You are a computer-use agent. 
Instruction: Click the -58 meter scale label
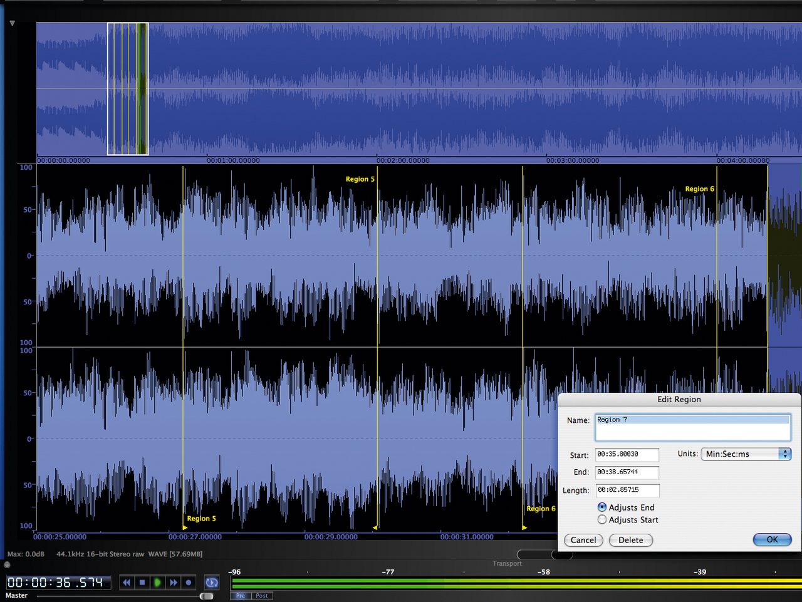pos(544,572)
